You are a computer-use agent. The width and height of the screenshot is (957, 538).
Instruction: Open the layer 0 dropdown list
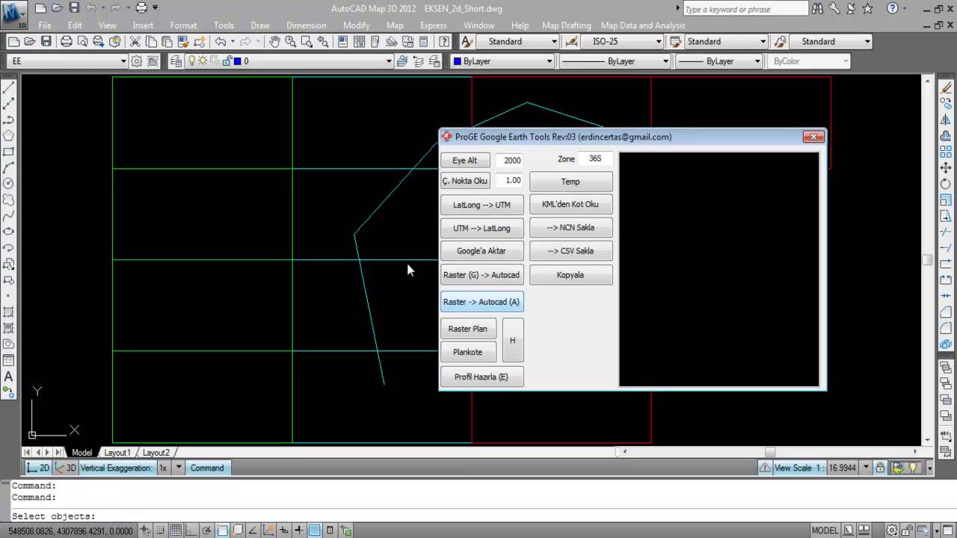click(389, 61)
